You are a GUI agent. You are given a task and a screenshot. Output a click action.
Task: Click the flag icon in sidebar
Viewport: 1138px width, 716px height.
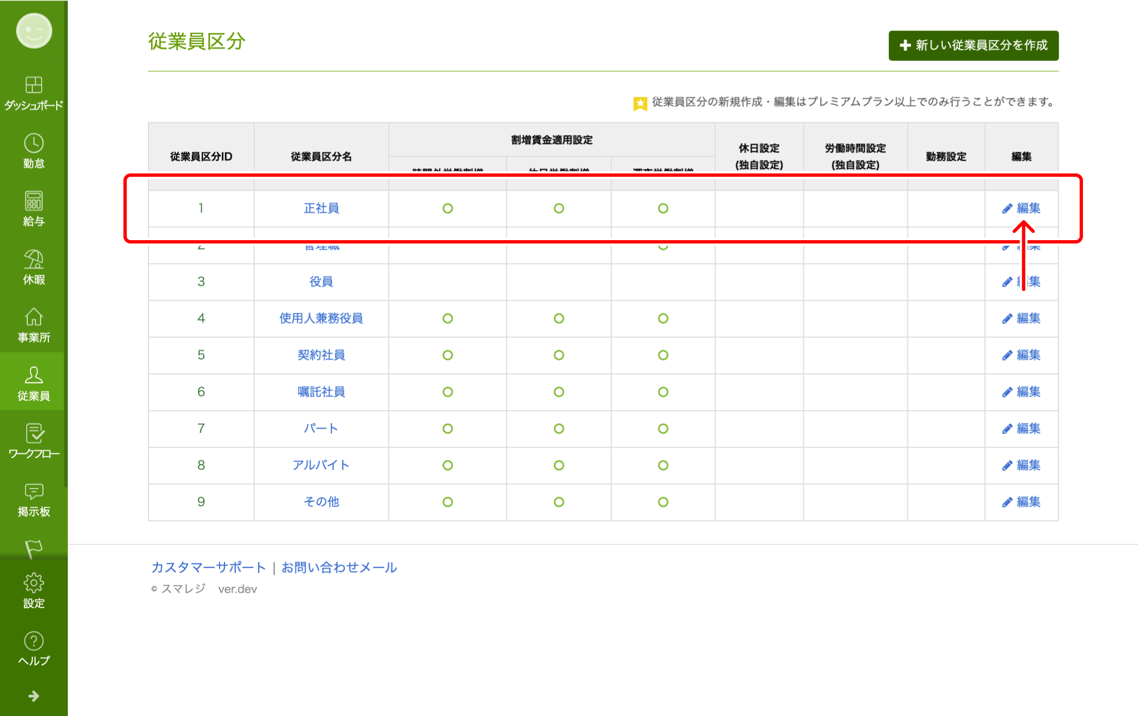tap(33, 549)
